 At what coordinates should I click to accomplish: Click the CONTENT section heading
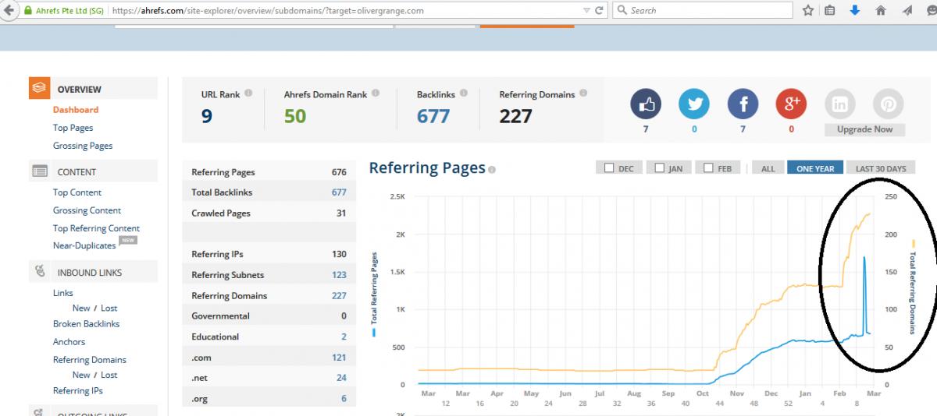point(77,172)
